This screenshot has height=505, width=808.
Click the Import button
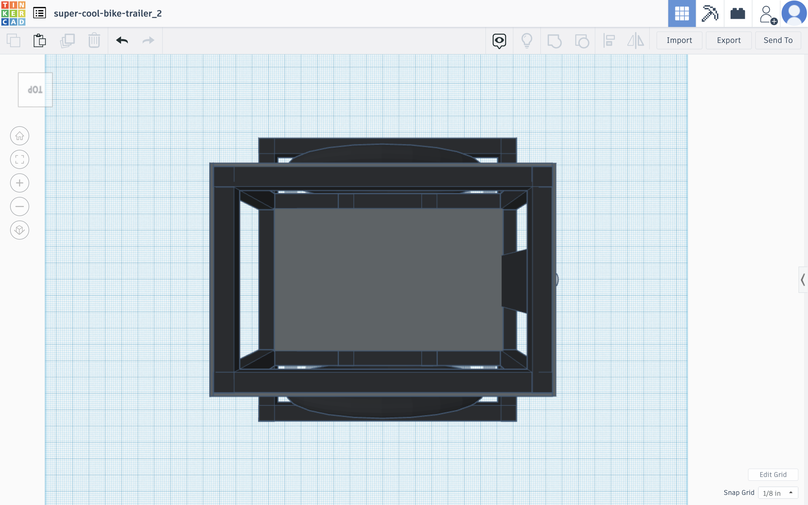tap(679, 40)
